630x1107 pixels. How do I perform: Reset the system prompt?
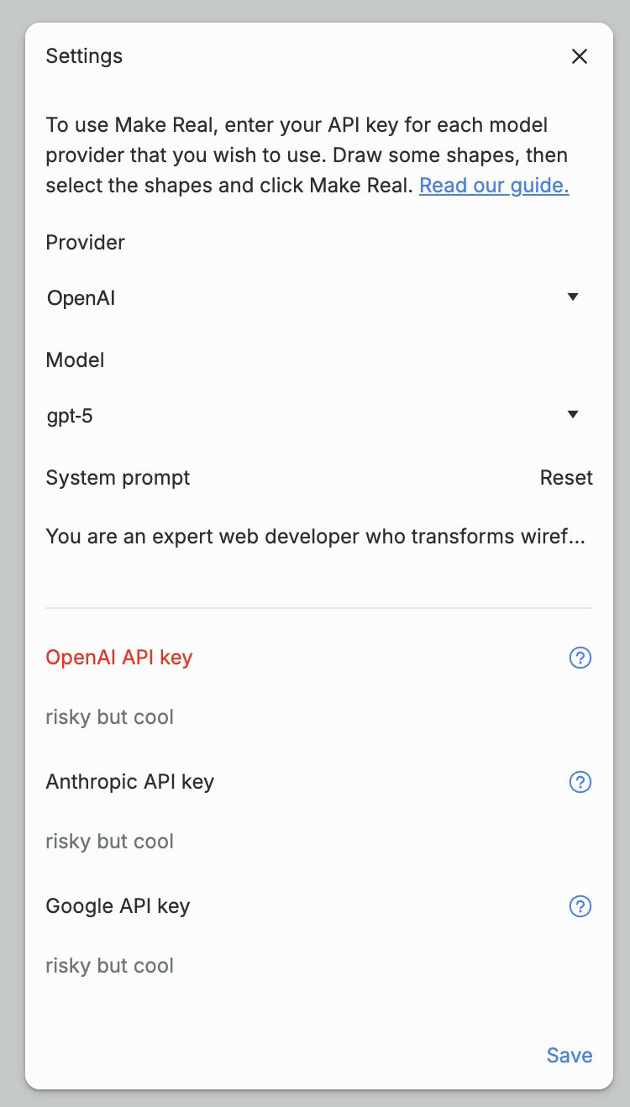[566, 478]
